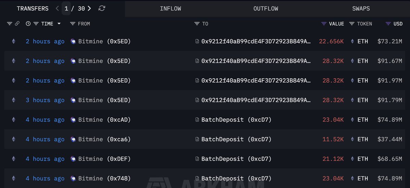Toggle the TIME sort dropdown arrow

pos(59,24)
